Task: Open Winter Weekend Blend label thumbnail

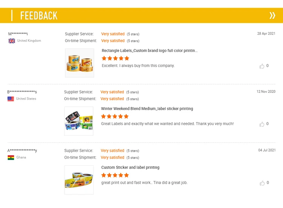Action: (x=78, y=121)
